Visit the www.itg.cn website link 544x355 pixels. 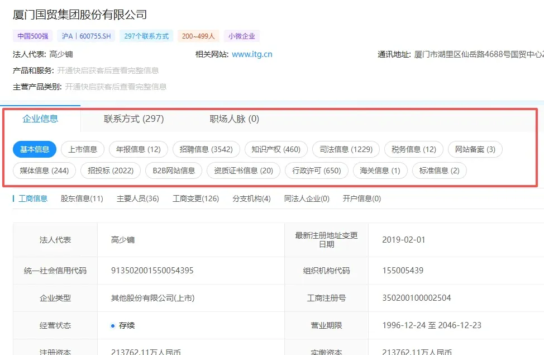click(252, 54)
